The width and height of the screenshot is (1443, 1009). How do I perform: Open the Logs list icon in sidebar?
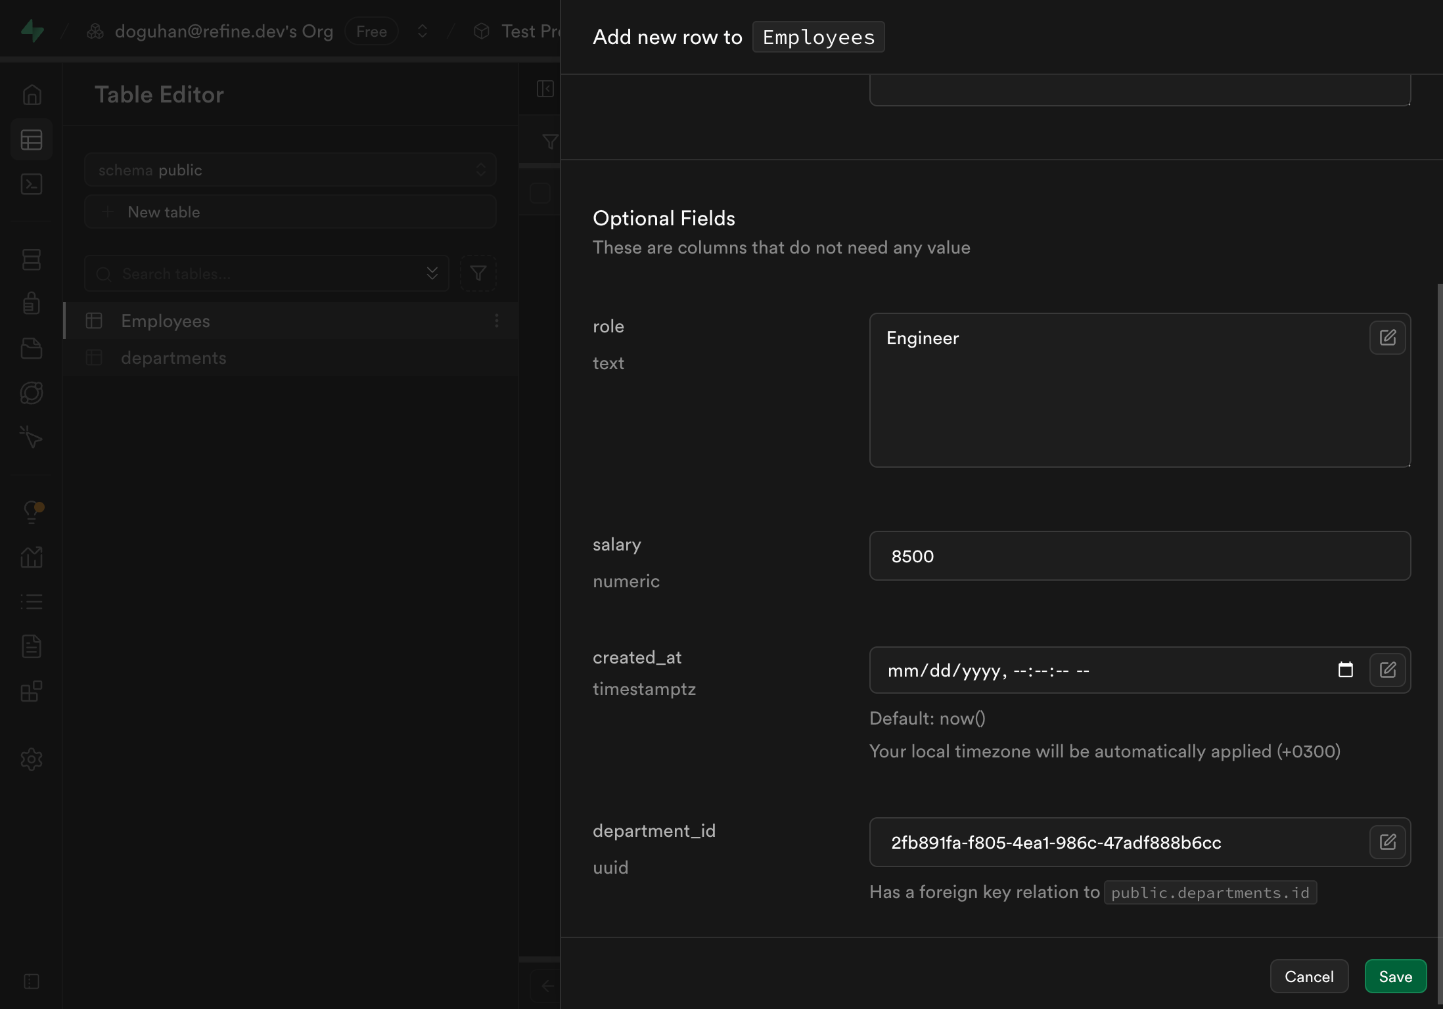coord(32,601)
